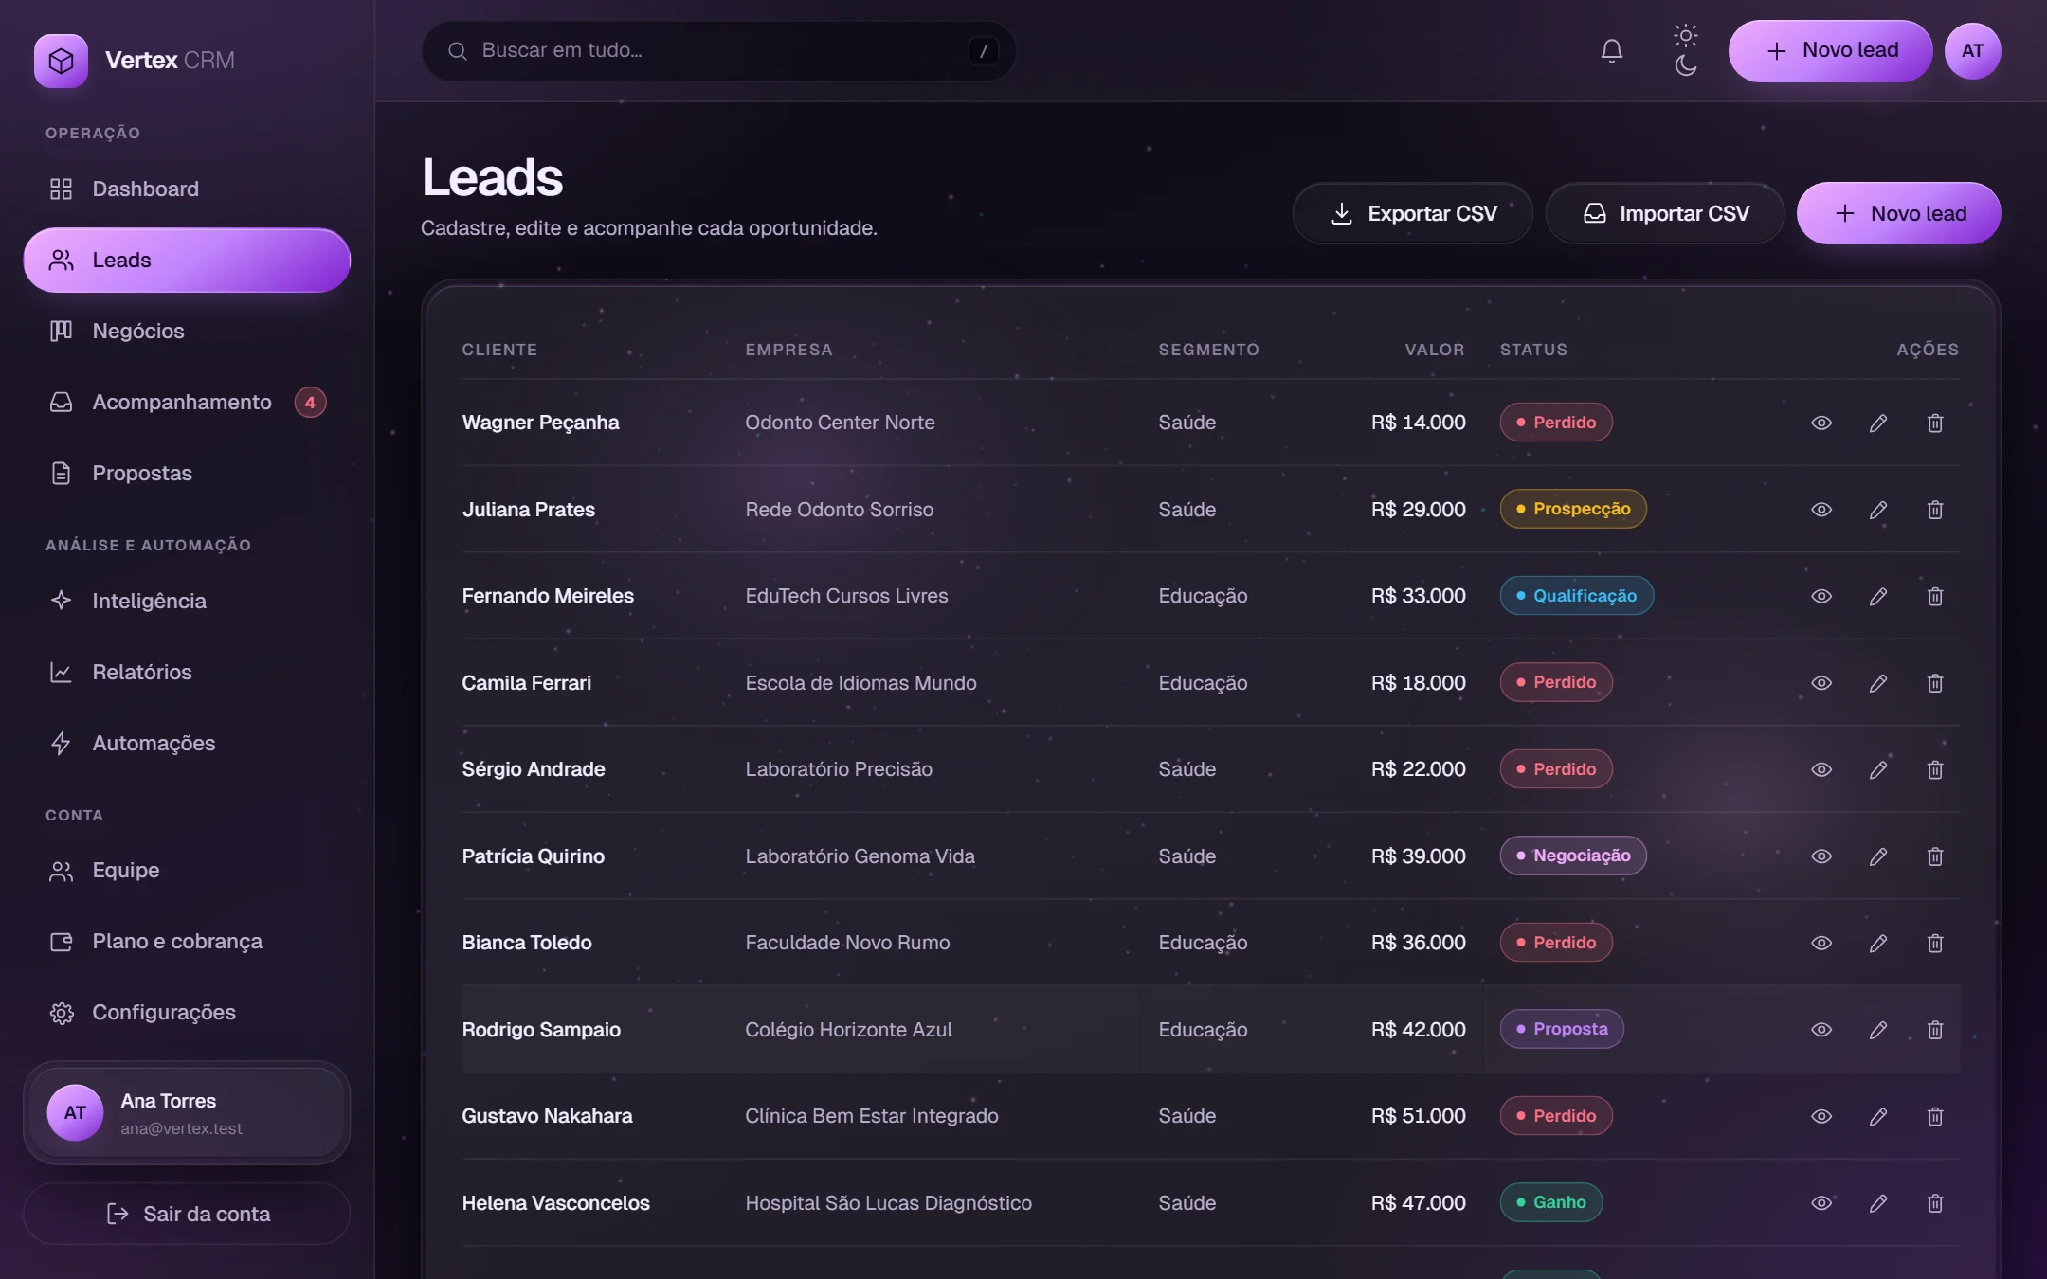
Task: Export leads with Exportar CSV
Action: point(1412,213)
